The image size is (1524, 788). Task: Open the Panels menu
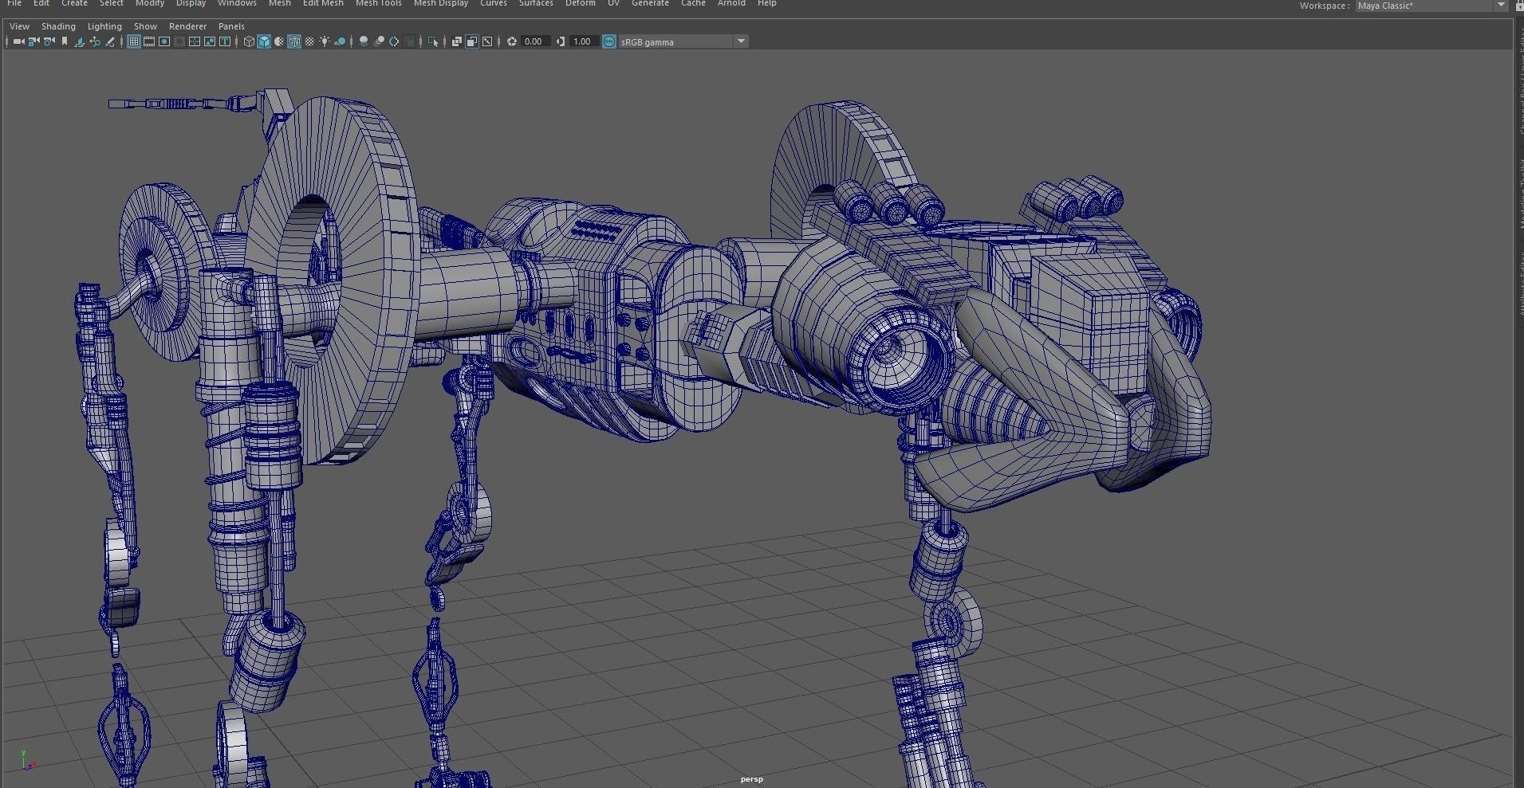231,26
